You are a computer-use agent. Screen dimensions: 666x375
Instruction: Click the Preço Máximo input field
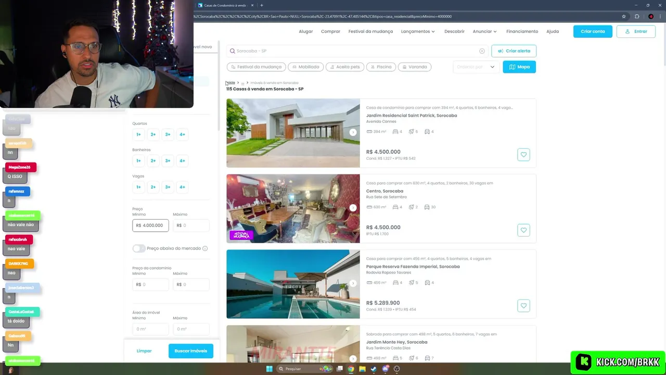[x=191, y=226]
